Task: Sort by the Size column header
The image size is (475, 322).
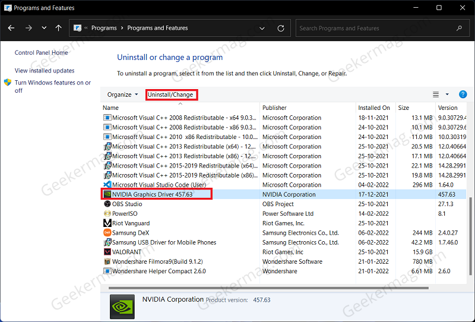Action: coord(404,108)
